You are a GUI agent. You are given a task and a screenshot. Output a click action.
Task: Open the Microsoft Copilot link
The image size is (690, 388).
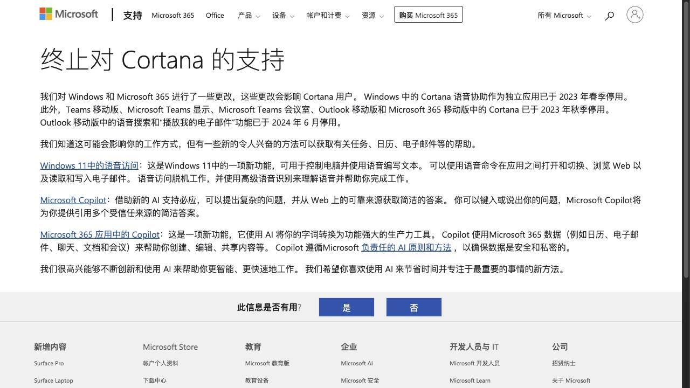click(73, 200)
